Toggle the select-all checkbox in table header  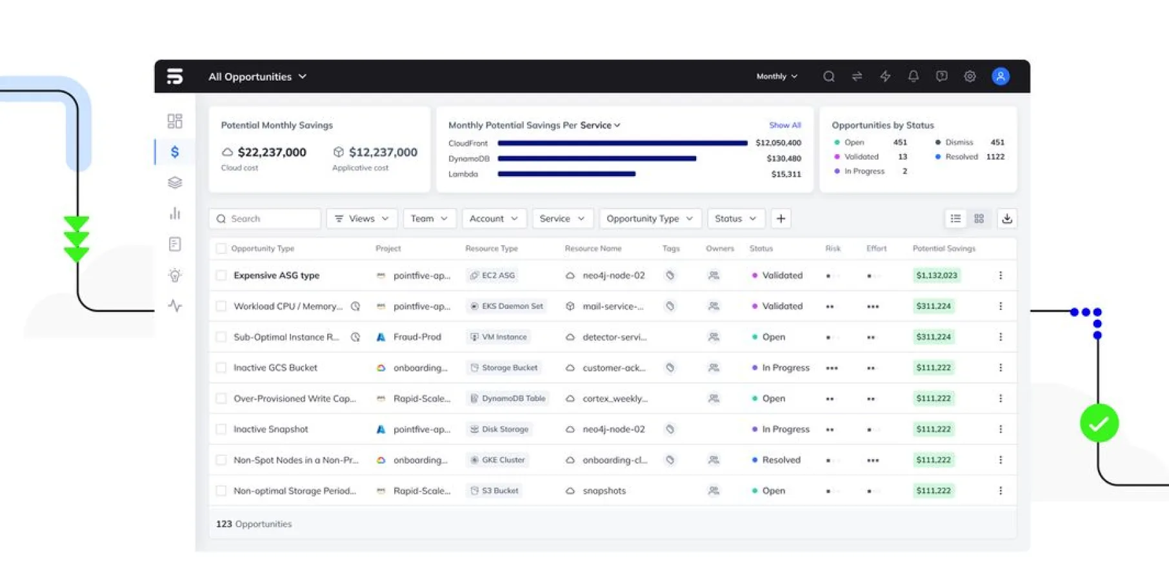pos(221,248)
